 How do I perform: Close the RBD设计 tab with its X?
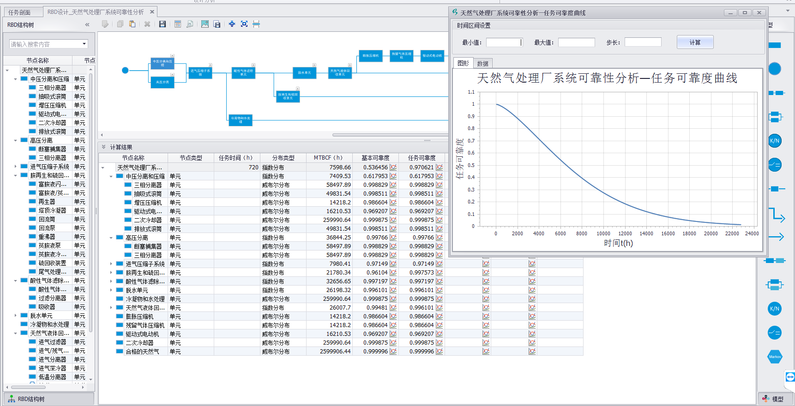(x=152, y=12)
